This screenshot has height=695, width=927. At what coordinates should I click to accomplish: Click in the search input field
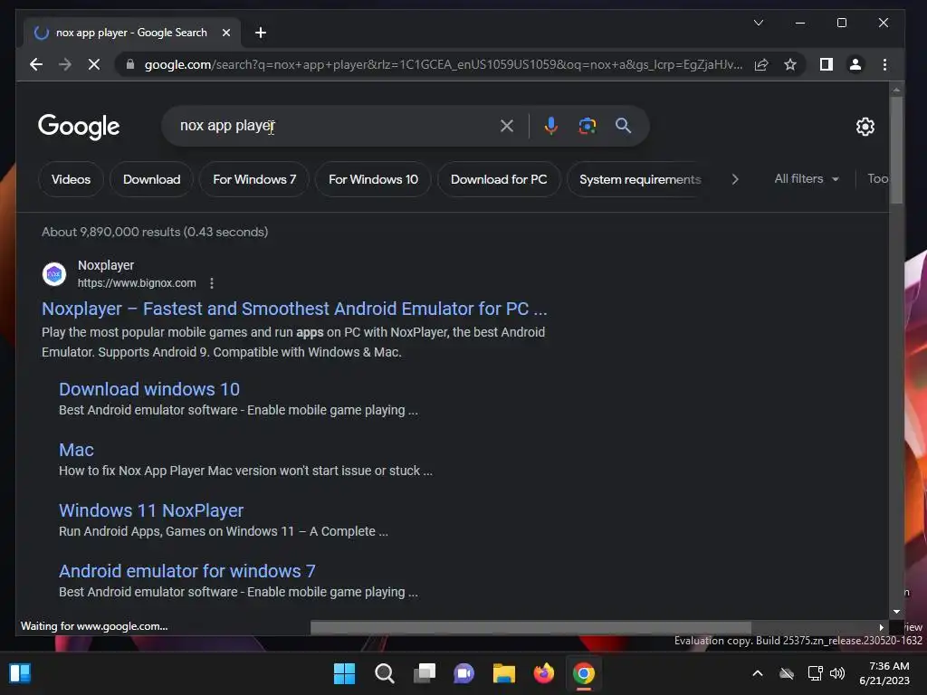point(337,126)
